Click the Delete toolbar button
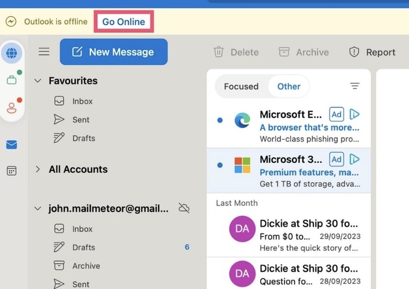Viewport: 409px width, 289px height. 236,52
